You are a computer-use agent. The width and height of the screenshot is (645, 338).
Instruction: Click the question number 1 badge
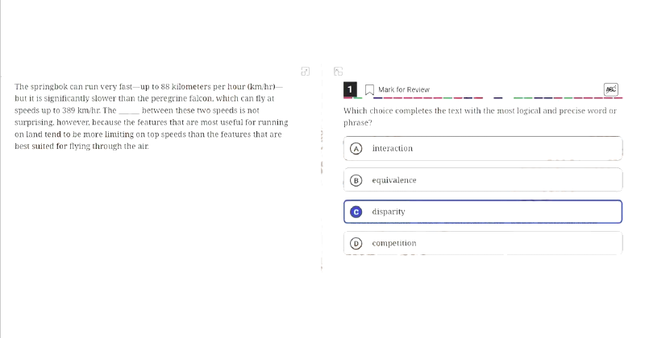350,89
